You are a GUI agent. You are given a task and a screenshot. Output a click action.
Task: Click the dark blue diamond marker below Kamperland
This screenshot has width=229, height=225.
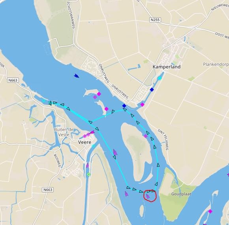(x=152, y=89)
